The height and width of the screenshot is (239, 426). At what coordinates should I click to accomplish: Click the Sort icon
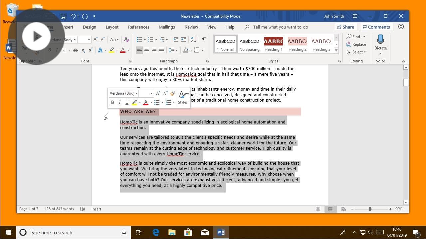pyautogui.click(x=193, y=40)
